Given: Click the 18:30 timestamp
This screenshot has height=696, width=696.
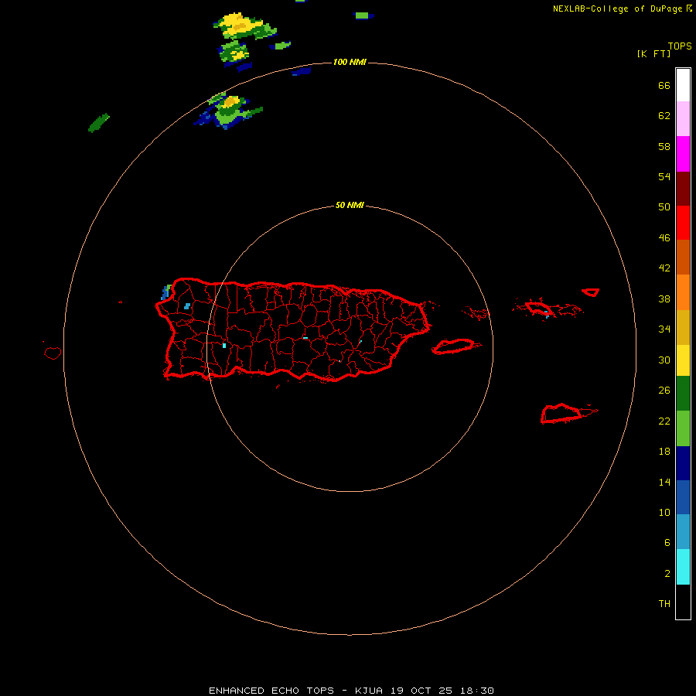Looking at the screenshot, I should tap(478, 691).
